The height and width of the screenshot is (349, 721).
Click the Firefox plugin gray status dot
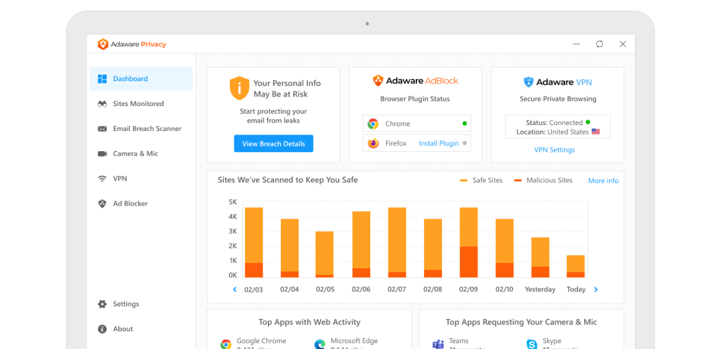click(x=464, y=143)
